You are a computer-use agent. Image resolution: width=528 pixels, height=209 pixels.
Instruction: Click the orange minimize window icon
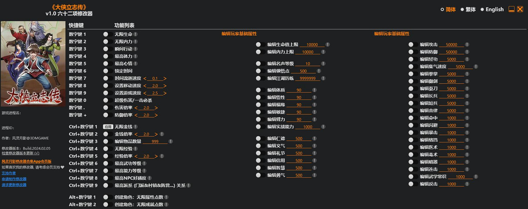tap(511, 9)
